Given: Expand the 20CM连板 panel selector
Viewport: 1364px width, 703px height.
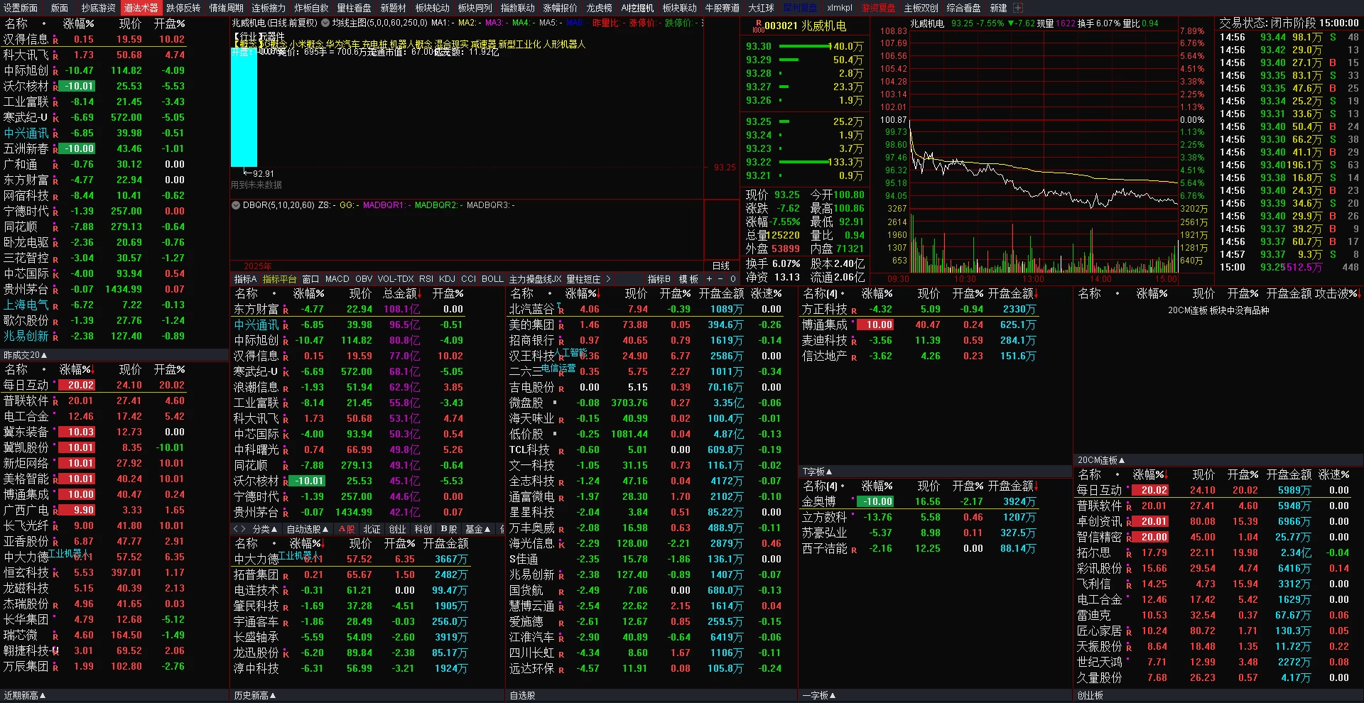Looking at the screenshot, I should point(1101,460).
